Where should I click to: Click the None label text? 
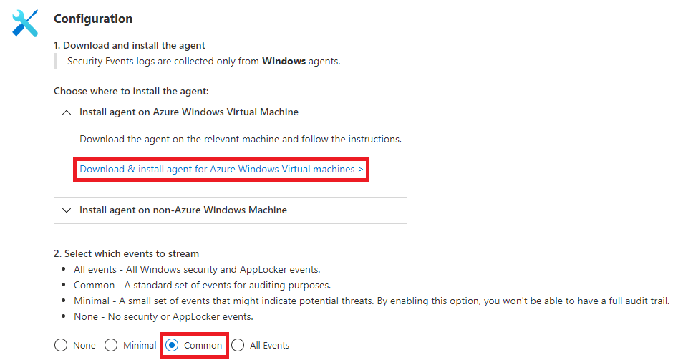84,346
